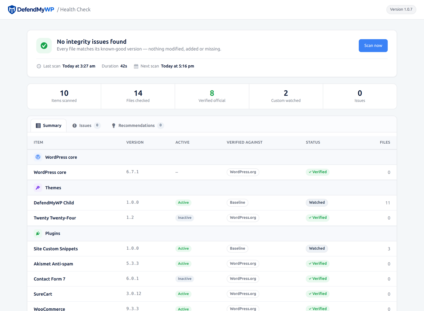Click version 6.0.1 of Contact Form 7

tap(132, 278)
